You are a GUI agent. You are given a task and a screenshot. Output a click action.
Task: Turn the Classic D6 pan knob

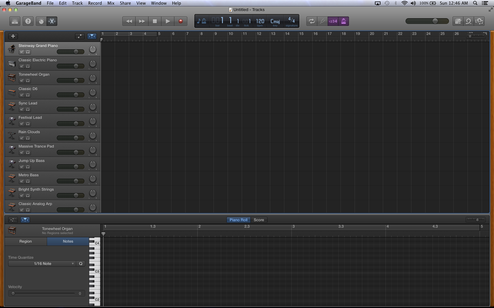93,93
